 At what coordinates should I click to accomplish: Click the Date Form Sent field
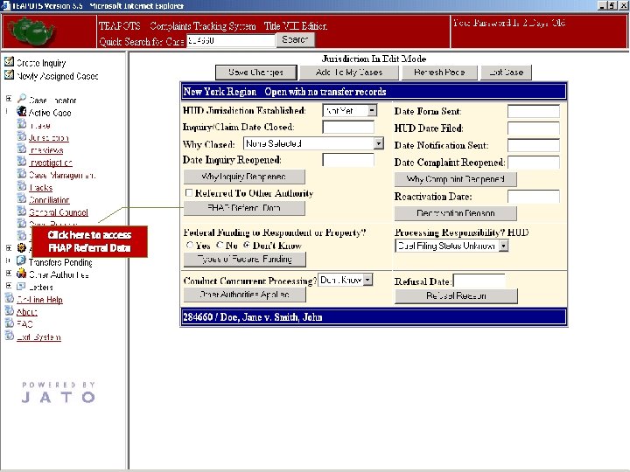(x=534, y=111)
